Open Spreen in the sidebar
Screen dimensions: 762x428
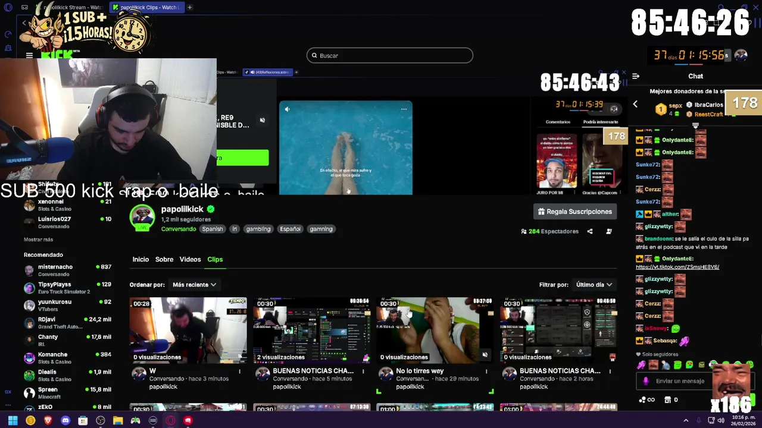[67, 393]
